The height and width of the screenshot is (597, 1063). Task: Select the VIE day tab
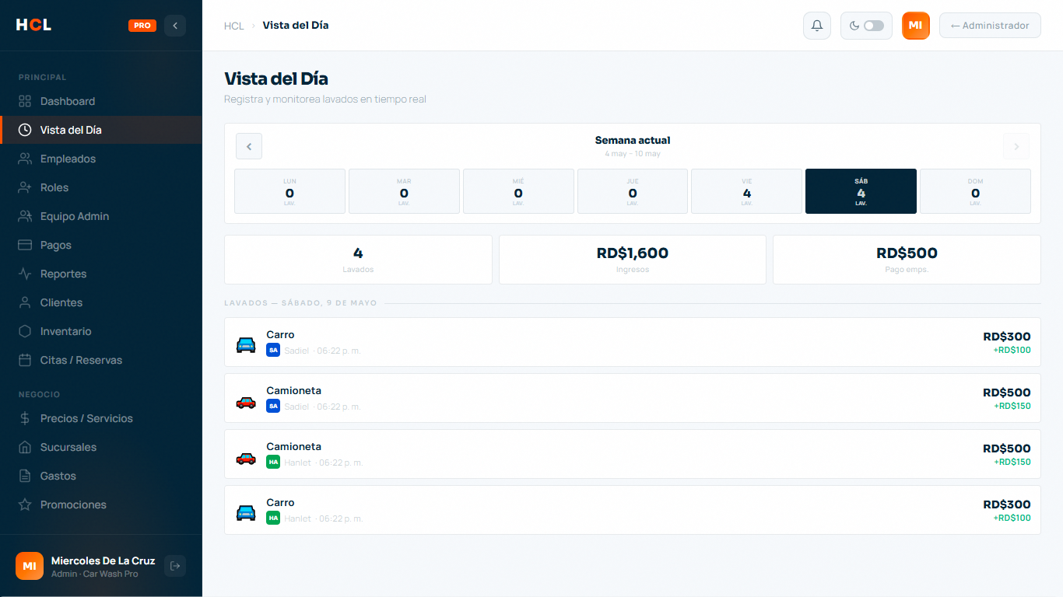pyautogui.click(x=747, y=191)
